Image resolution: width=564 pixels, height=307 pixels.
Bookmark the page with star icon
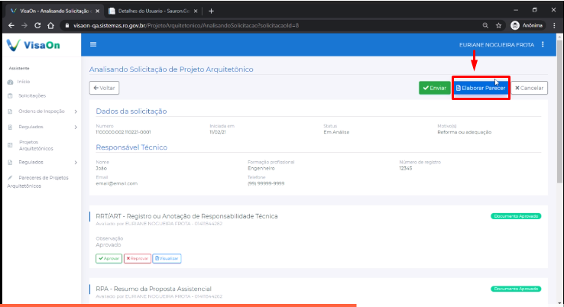[498, 25]
